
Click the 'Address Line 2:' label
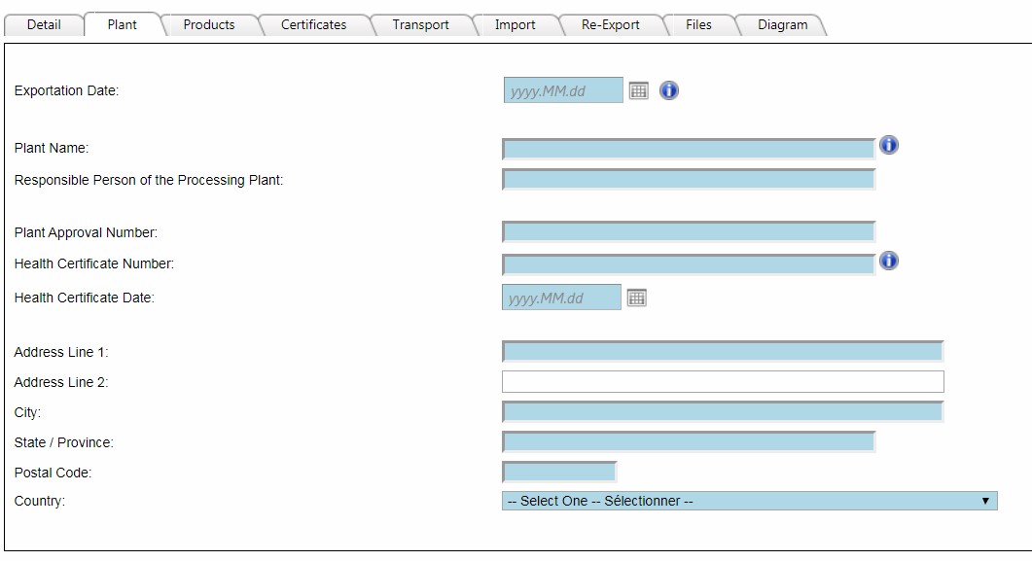[x=61, y=383]
